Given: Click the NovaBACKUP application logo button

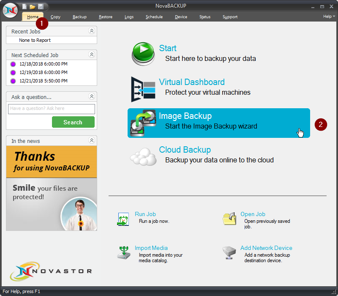Looking at the screenshot, I should 10,10.
